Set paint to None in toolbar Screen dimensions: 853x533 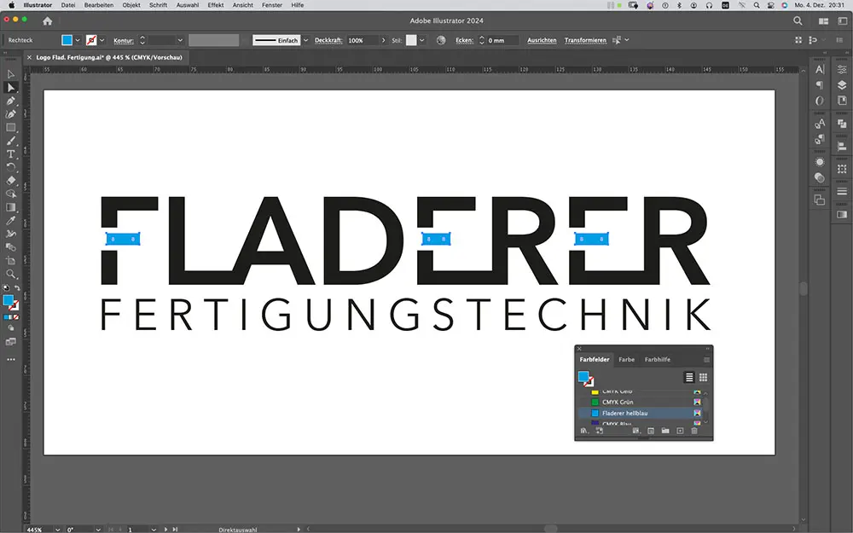point(15,317)
